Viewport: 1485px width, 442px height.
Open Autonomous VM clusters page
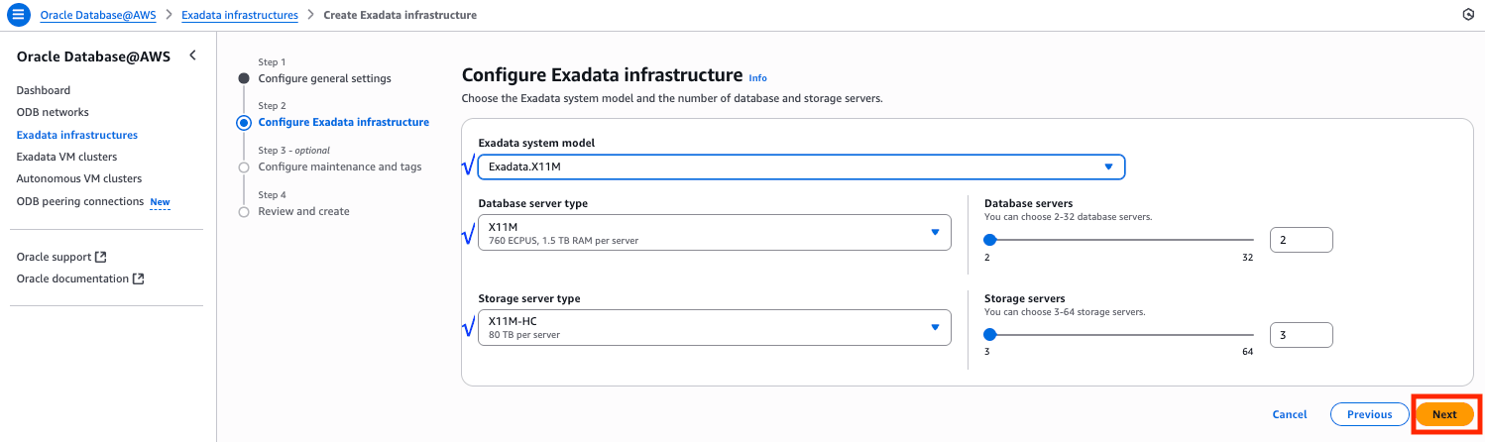[x=78, y=178]
